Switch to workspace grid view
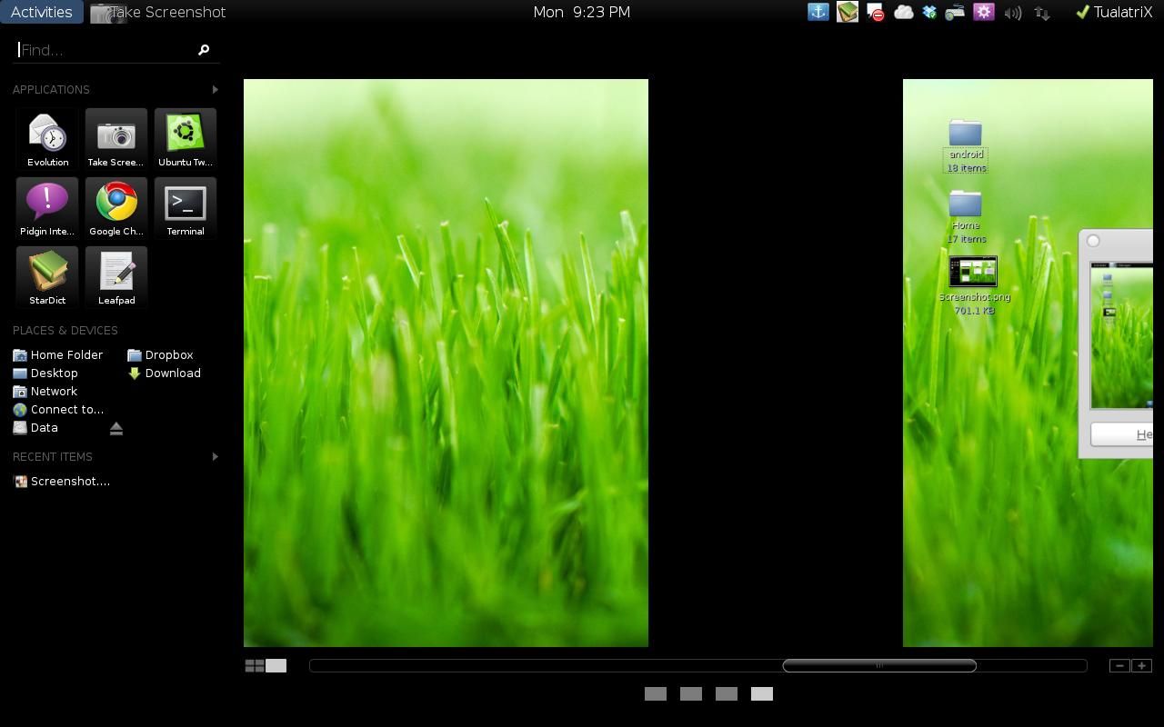 pyautogui.click(x=255, y=666)
